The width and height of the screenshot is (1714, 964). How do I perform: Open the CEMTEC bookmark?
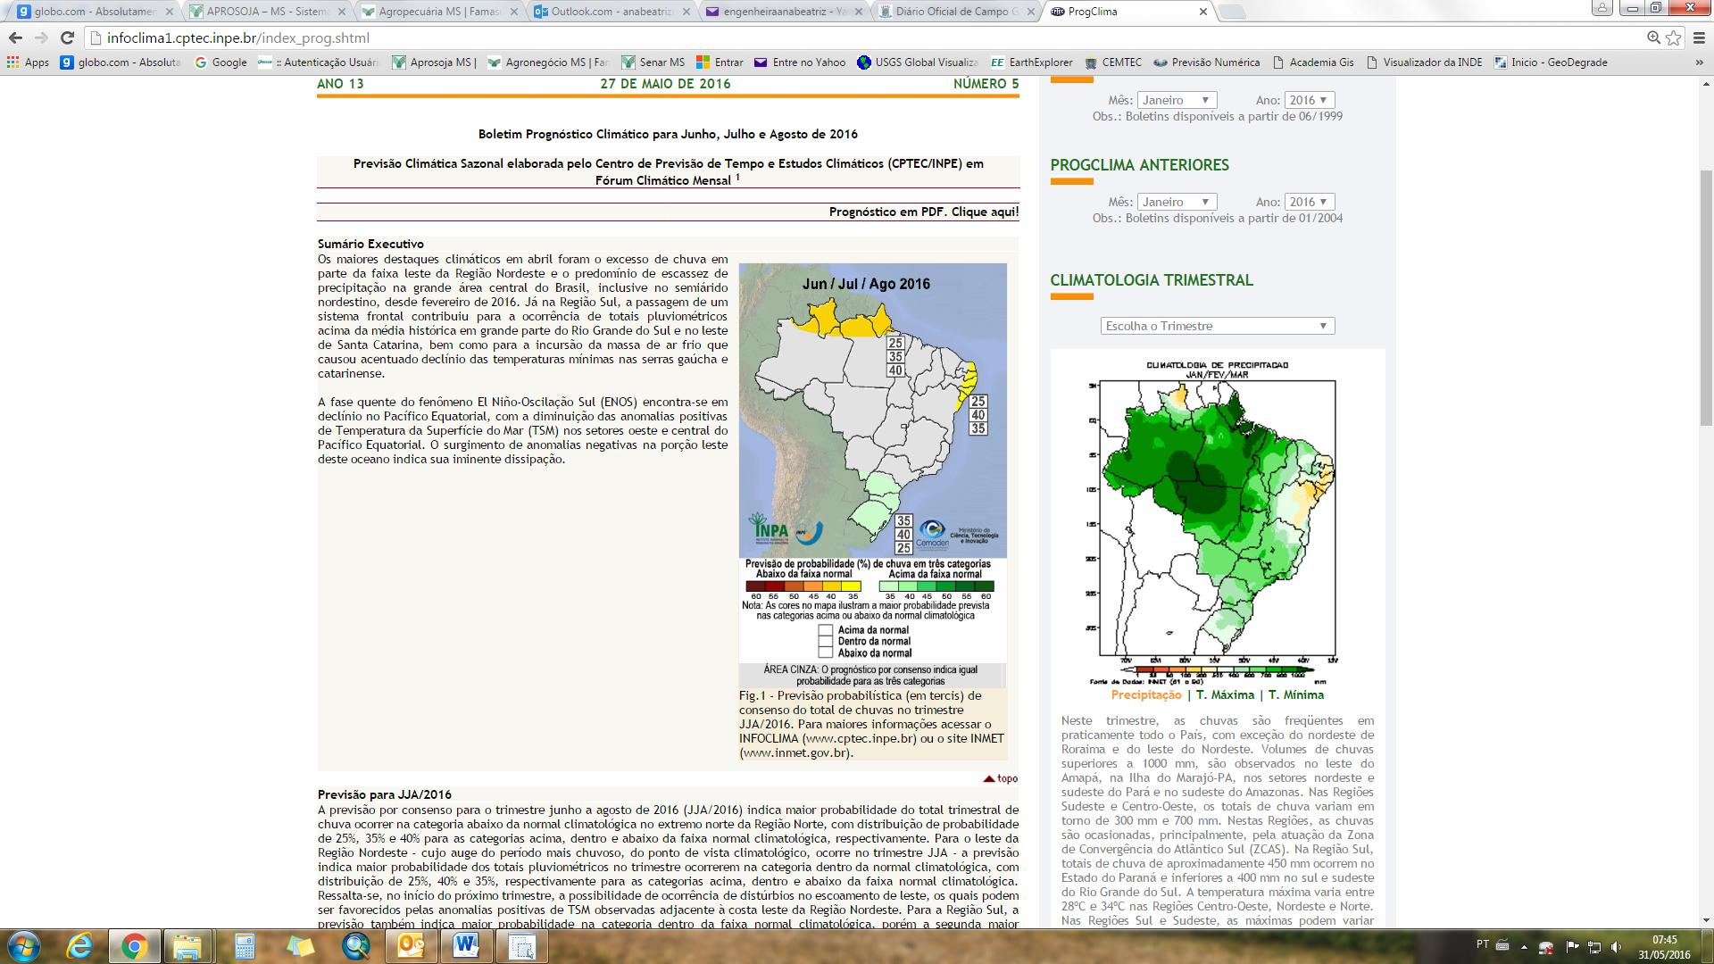point(1113,62)
